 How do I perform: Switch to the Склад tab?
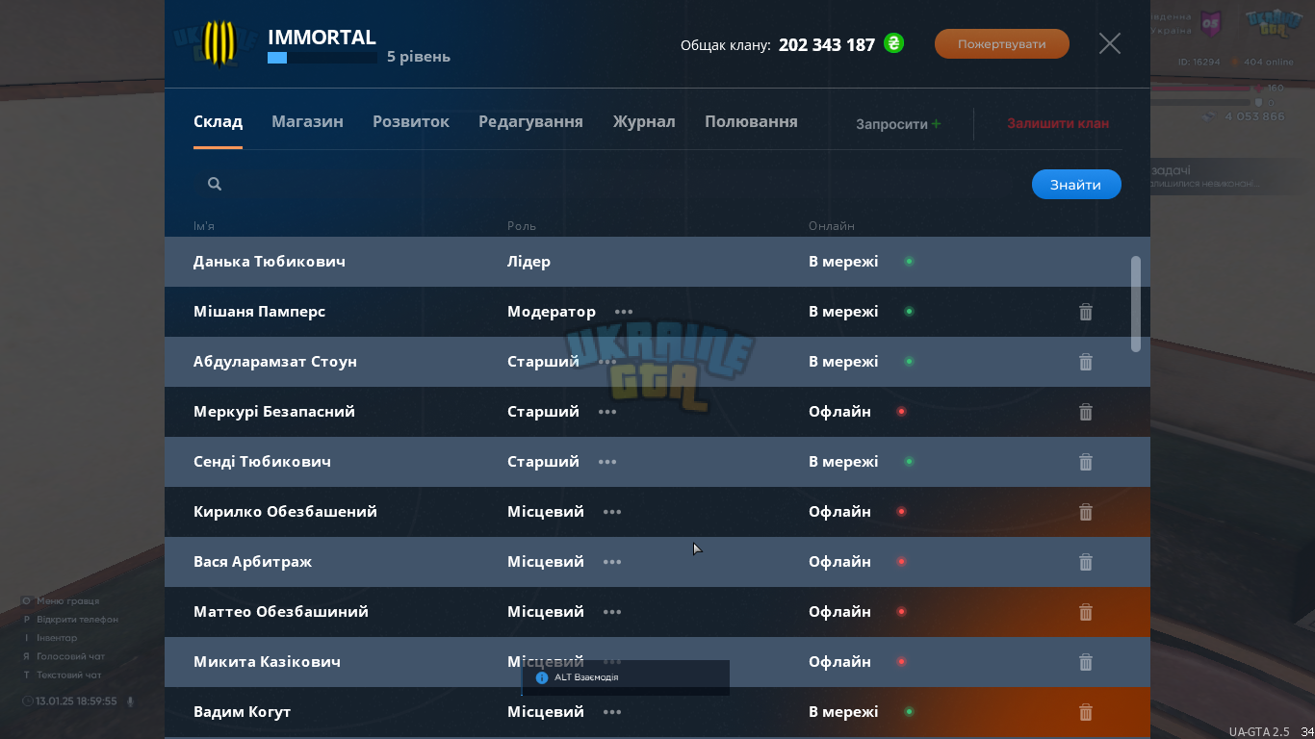(218, 122)
